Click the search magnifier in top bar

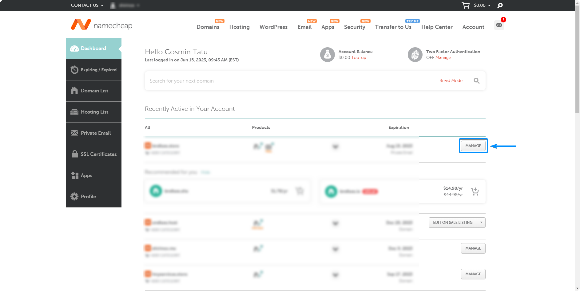click(500, 5)
